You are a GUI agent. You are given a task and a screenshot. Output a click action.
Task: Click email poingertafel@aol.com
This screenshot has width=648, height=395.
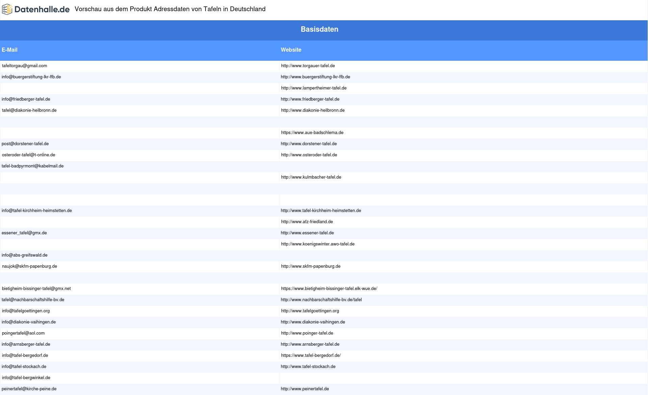point(23,333)
